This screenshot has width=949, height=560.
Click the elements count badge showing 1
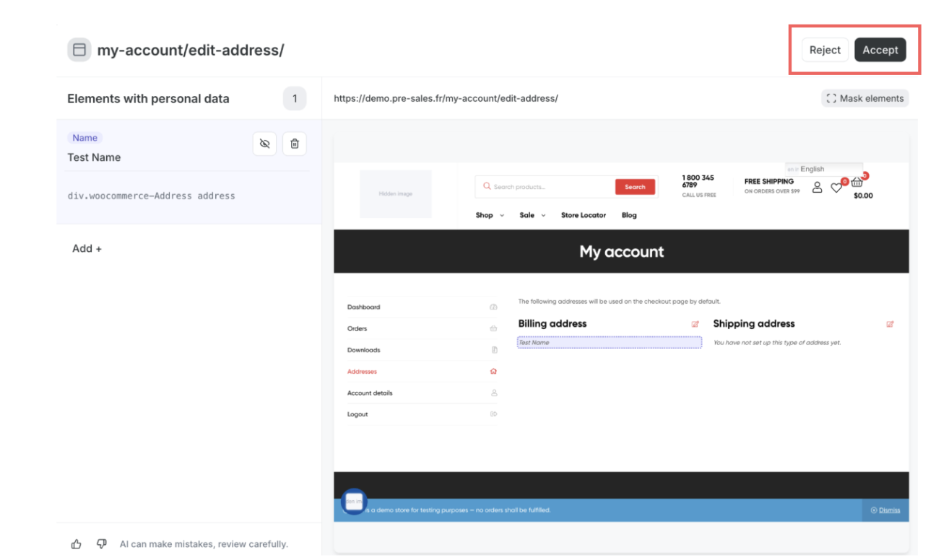pos(295,99)
